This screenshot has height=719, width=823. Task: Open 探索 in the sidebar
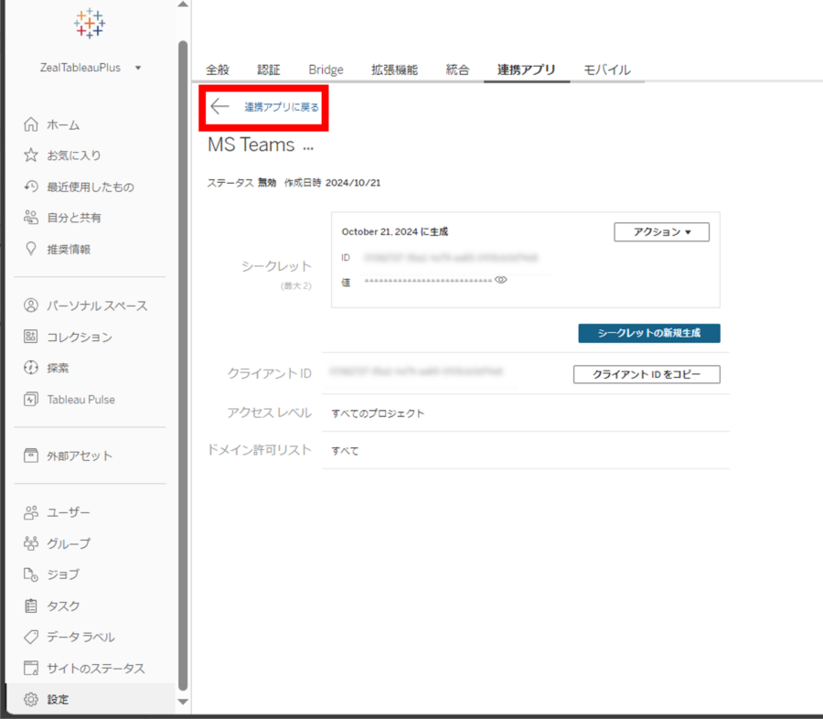pos(58,368)
